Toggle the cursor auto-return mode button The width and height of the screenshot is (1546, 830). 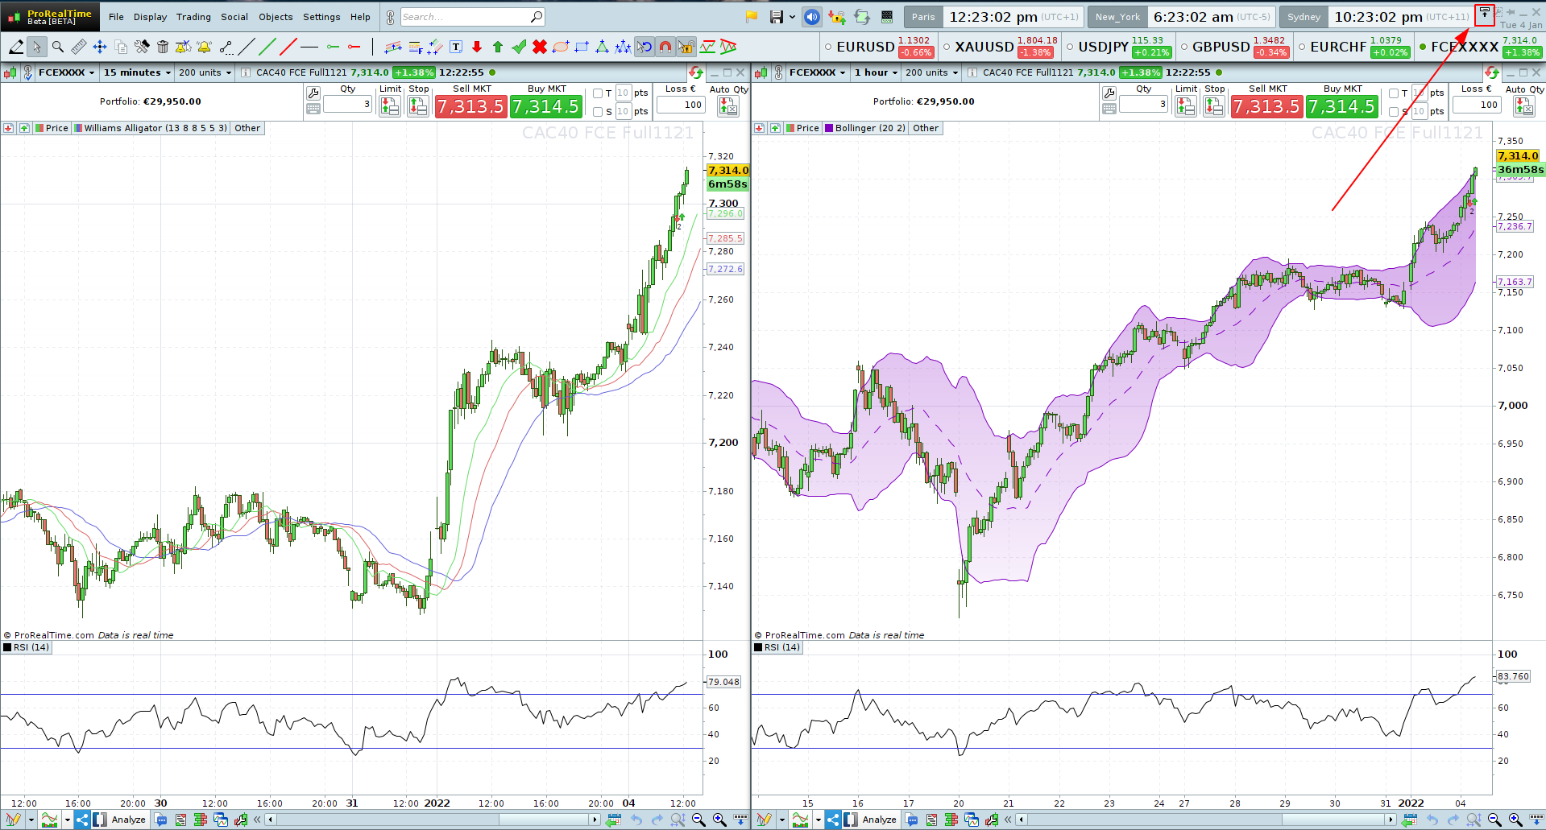(x=645, y=47)
